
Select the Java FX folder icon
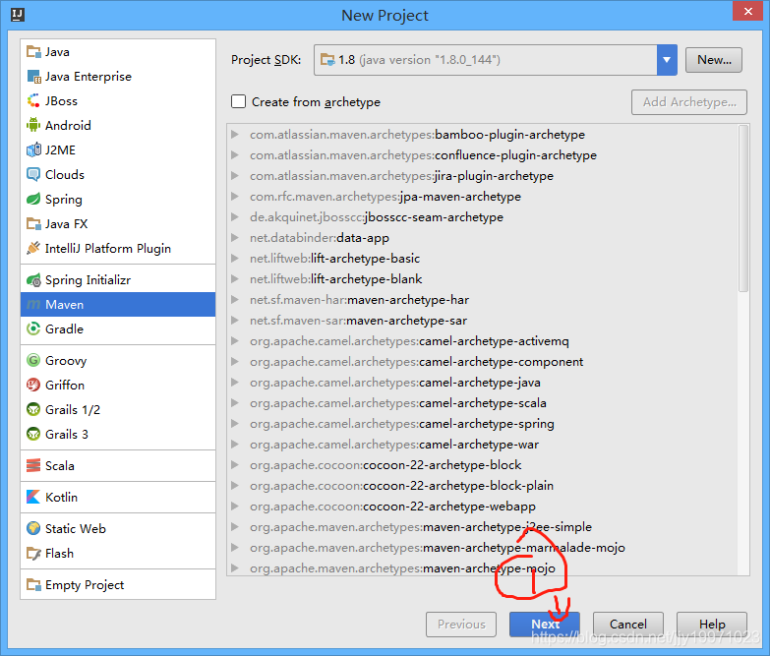(33, 224)
